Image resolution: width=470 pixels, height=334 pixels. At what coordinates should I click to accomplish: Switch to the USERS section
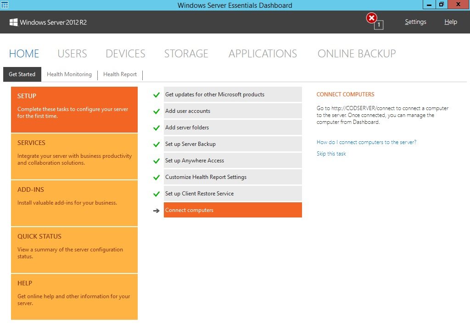72,54
